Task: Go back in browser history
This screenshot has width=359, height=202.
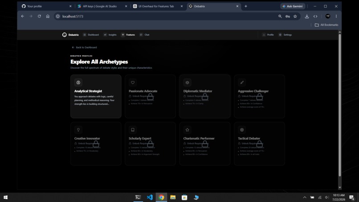Action: [22, 16]
